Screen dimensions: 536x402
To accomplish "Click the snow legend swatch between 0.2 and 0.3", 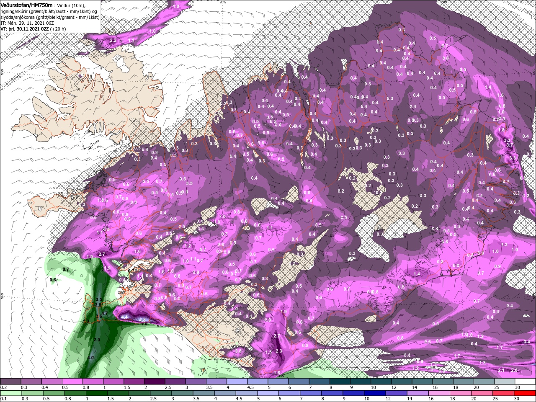I will tap(10, 381).
